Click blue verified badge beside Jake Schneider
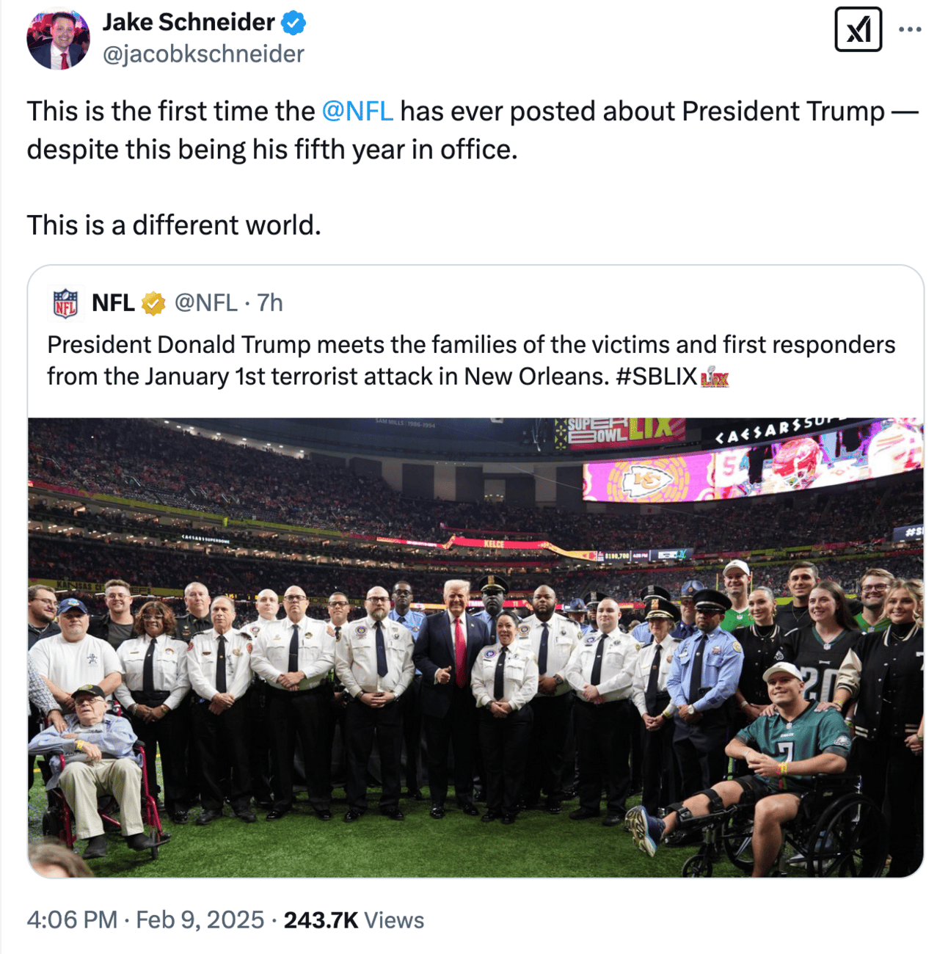 [293, 23]
